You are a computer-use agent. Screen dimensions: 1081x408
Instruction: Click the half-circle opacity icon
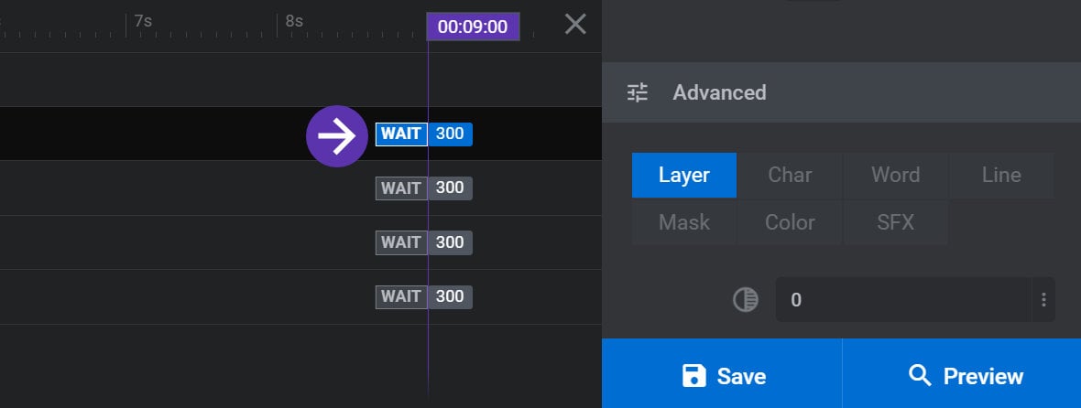[x=746, y=299]
